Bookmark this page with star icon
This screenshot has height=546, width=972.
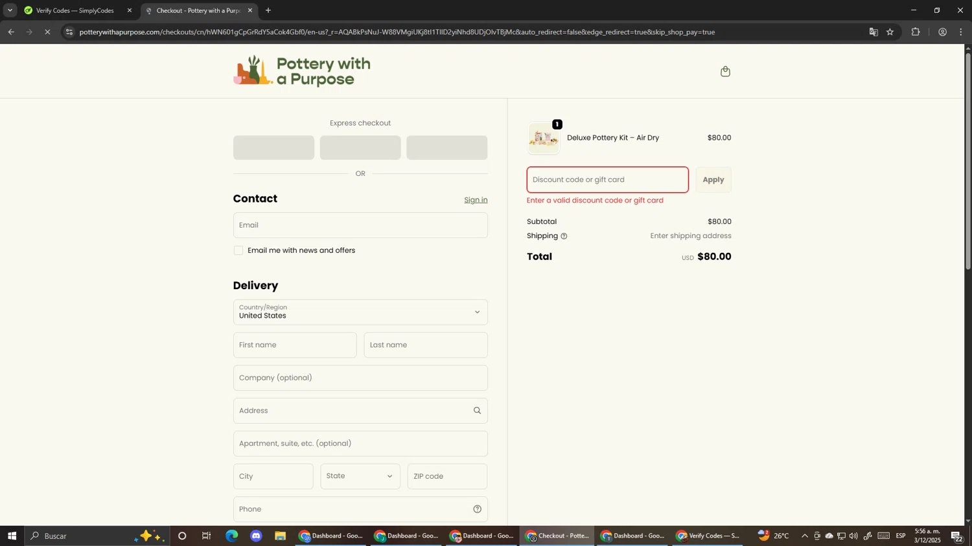click(890, 32)
